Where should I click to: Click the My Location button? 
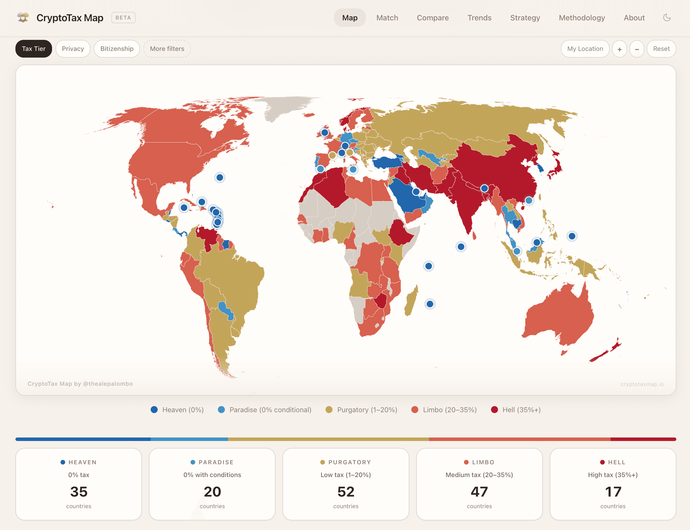click(x=585, y=49)
